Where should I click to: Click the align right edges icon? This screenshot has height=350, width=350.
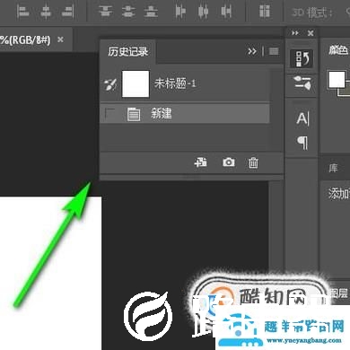[68, 12]
